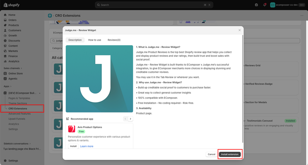Open Sidekick icon in top bar
Image resolution: width=308 pixels, height=165 pixels.
pos(256,5)
